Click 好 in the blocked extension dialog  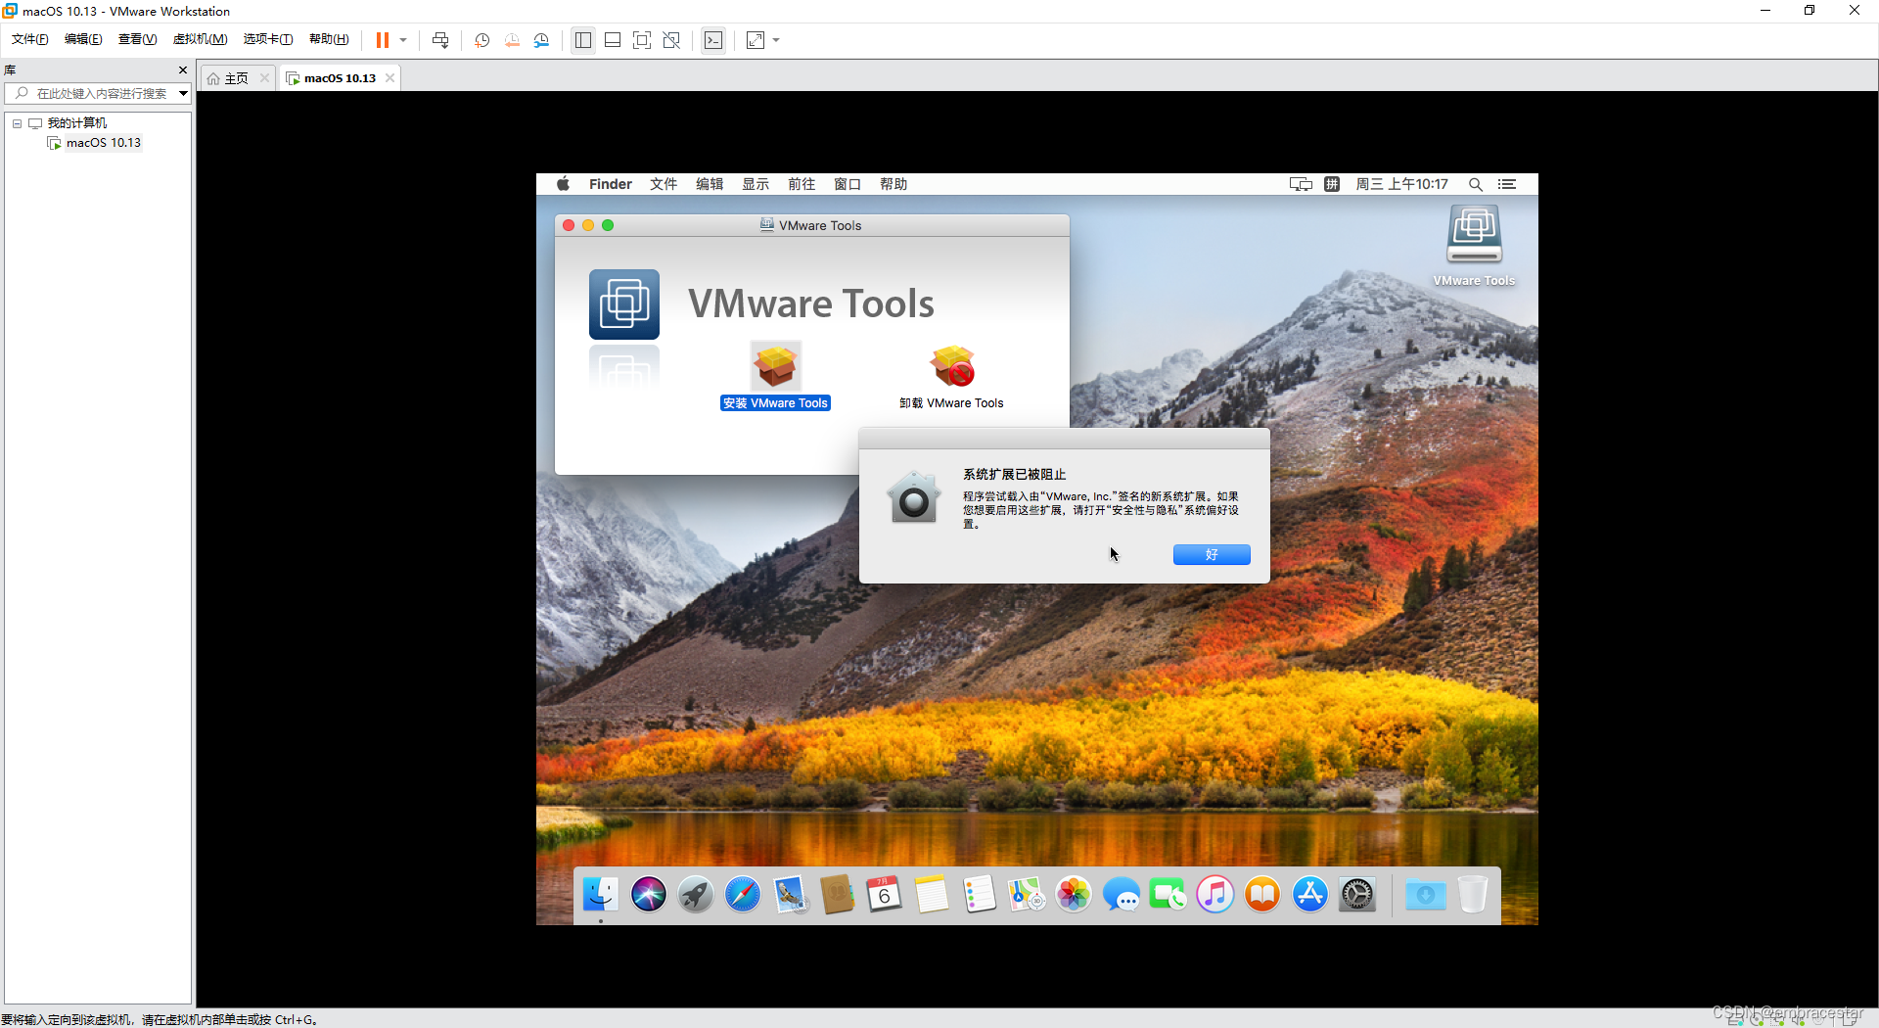pyautogui.click(x=1212, y=555)
